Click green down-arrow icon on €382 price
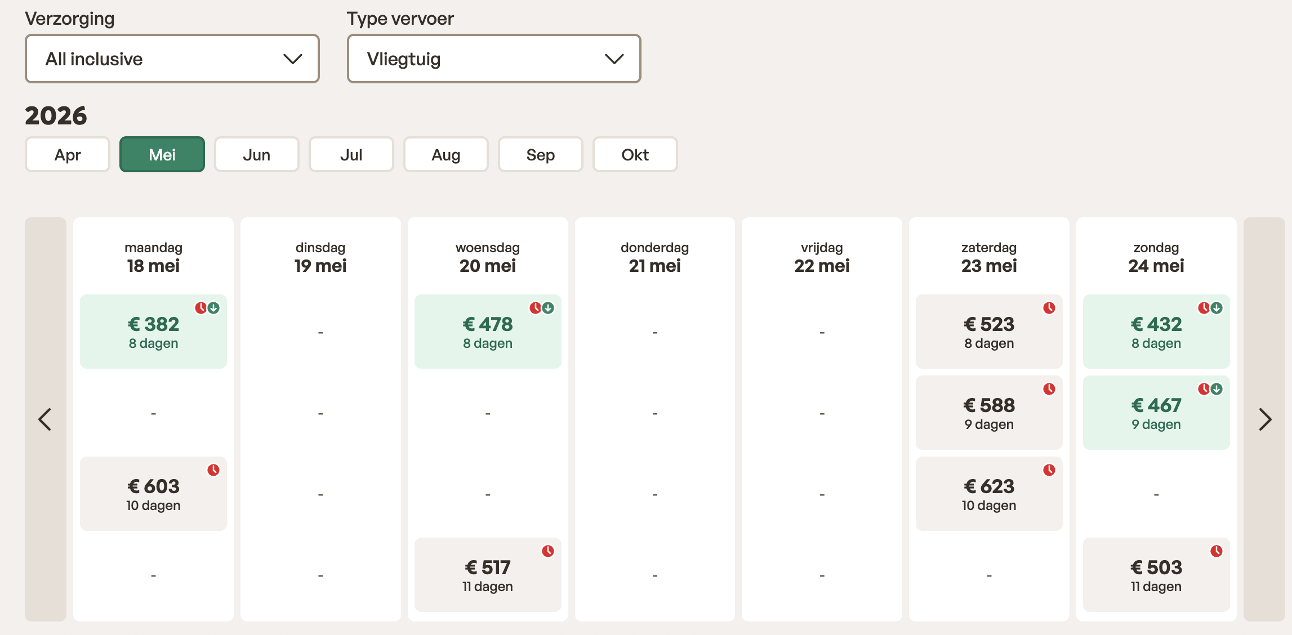The image size is (1292, 635). [x=214, y=308]
